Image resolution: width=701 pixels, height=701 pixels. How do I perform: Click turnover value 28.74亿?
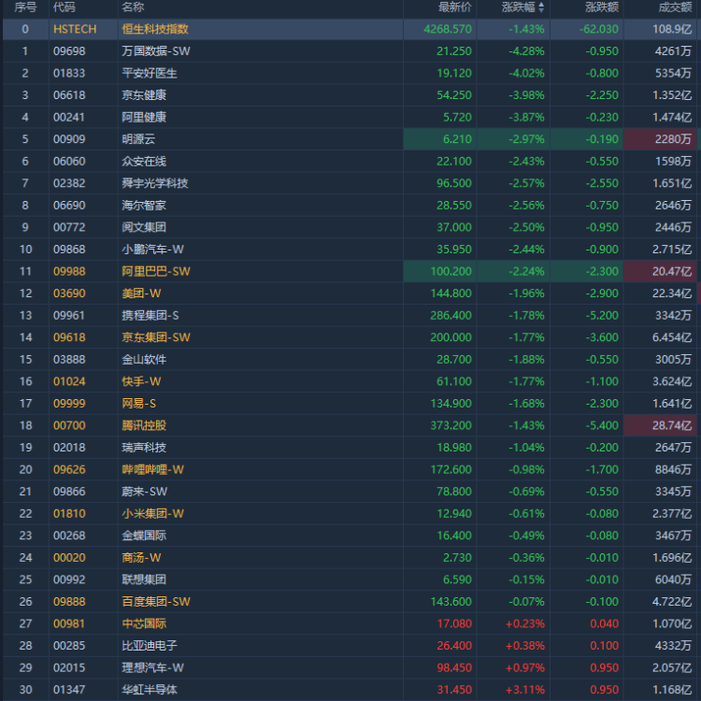672,425
